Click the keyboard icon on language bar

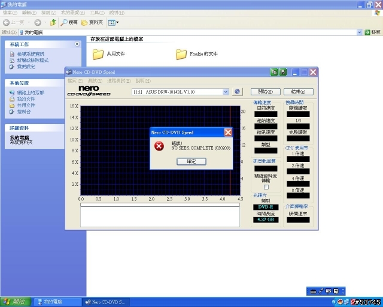[x=313, y=291]
